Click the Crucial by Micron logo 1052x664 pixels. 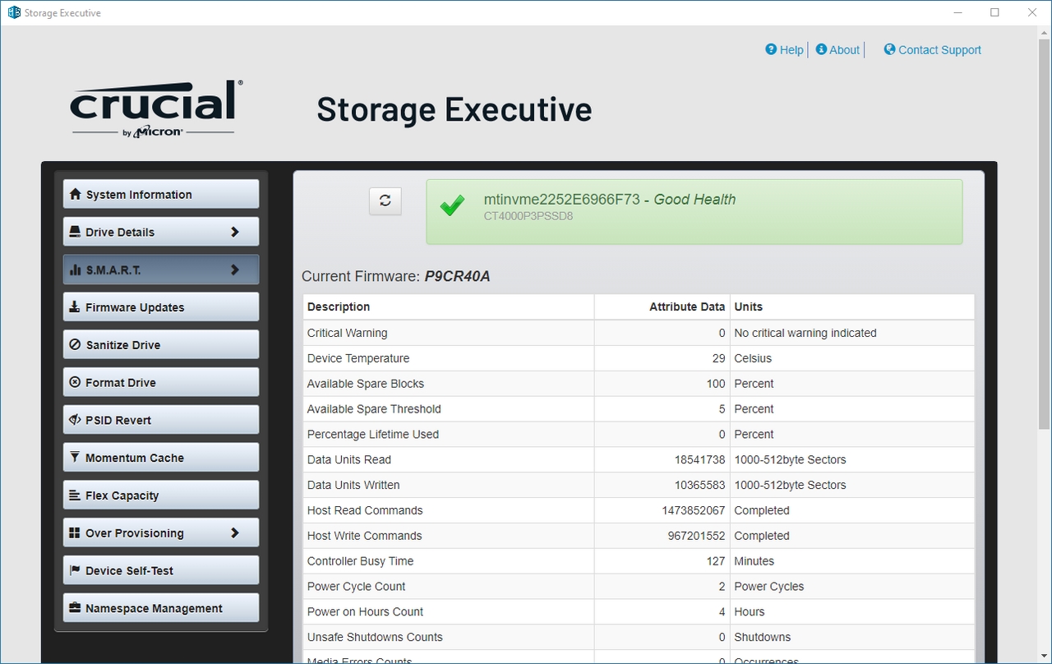click(156, 108)
